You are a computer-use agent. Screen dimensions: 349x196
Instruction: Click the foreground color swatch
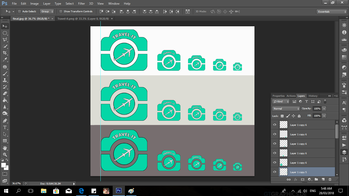[4, 165]
